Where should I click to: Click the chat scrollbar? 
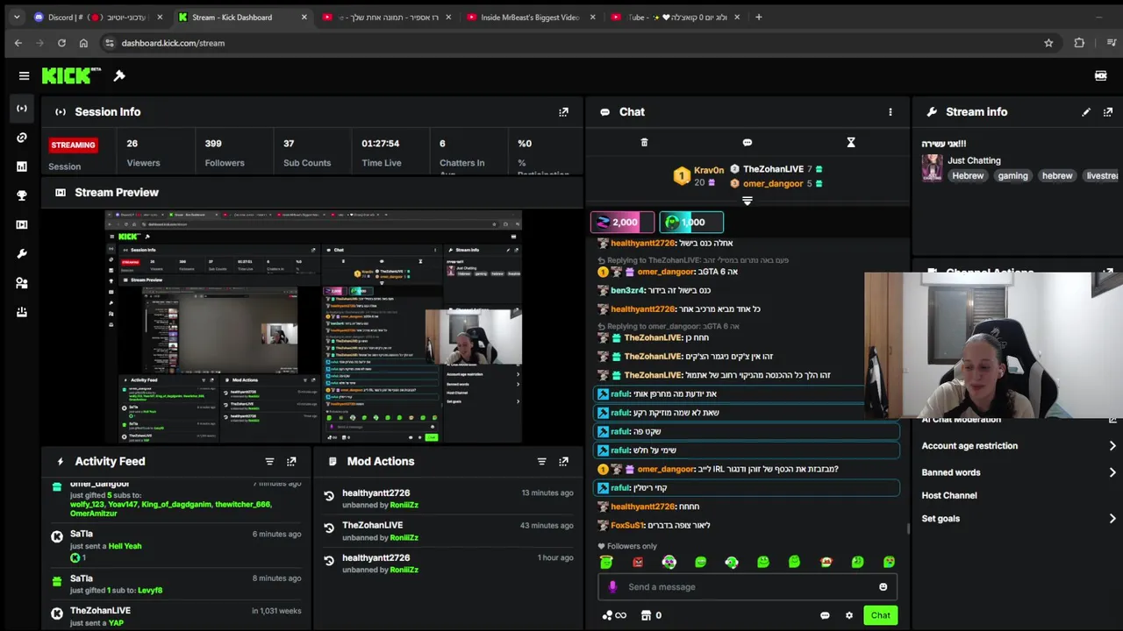907,529
